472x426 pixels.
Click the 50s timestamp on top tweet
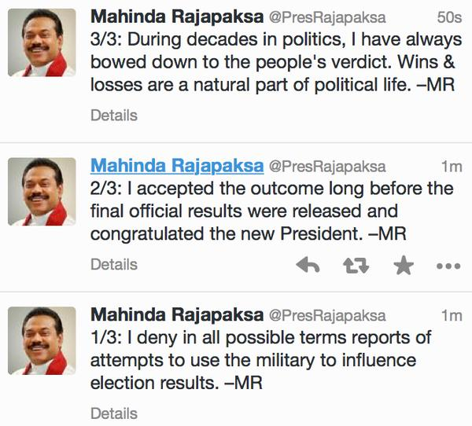[x=449, y=17]
